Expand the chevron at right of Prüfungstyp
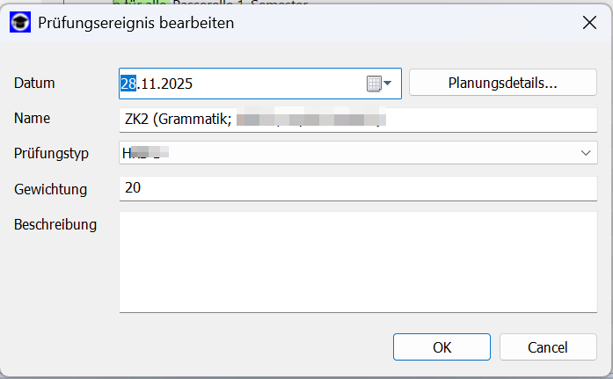This screenshot has width=613, height=379. [x=586, y=153]
